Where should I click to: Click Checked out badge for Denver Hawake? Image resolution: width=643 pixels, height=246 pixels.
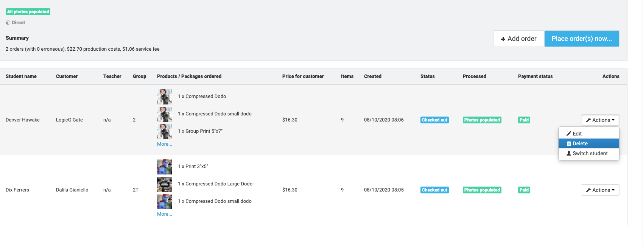pyautogui.click(x=434, y=120)
